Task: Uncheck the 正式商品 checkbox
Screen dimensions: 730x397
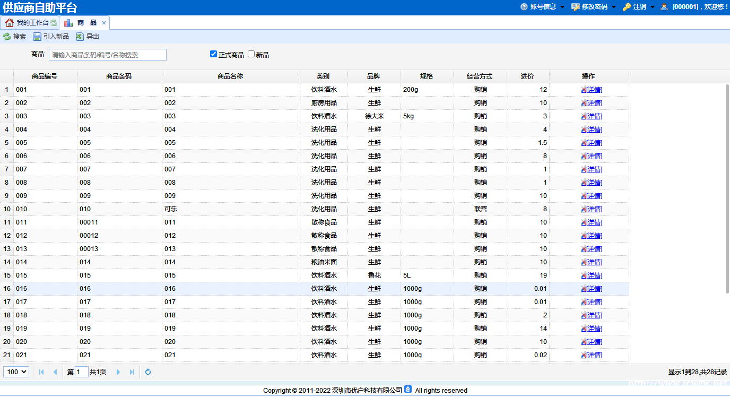Action: coord(214,54)
